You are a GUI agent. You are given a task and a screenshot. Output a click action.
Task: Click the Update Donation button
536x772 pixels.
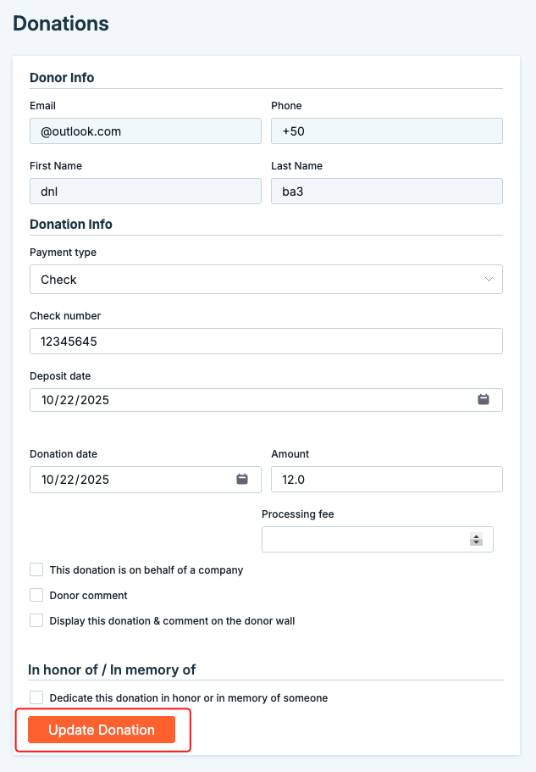[x=102, y=730]
